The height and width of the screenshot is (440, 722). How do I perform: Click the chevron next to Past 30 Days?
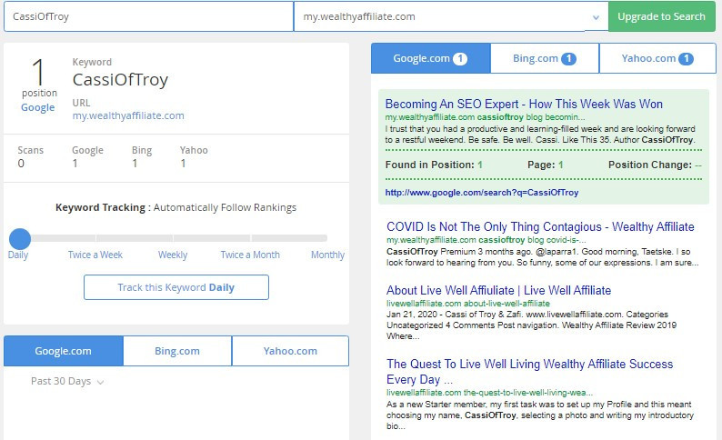click(x=100, y=382)
